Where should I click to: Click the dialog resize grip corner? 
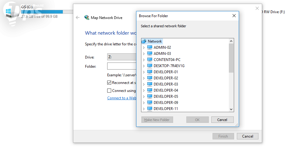pyautogui.click(x=237, y=125)
